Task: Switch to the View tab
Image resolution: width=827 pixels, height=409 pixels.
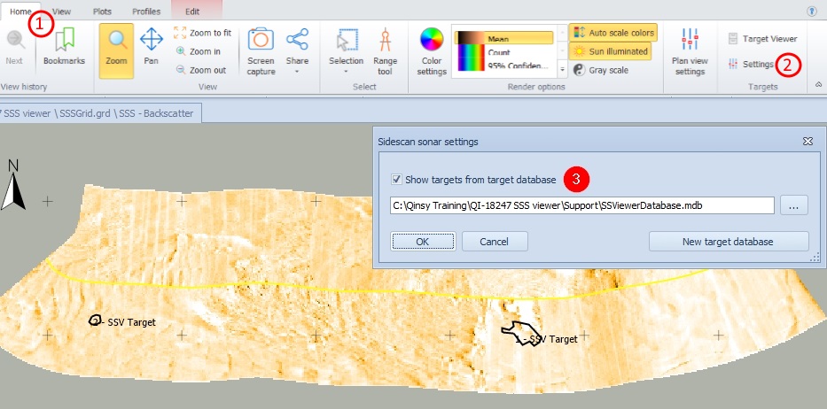Action: coord(62,12)
